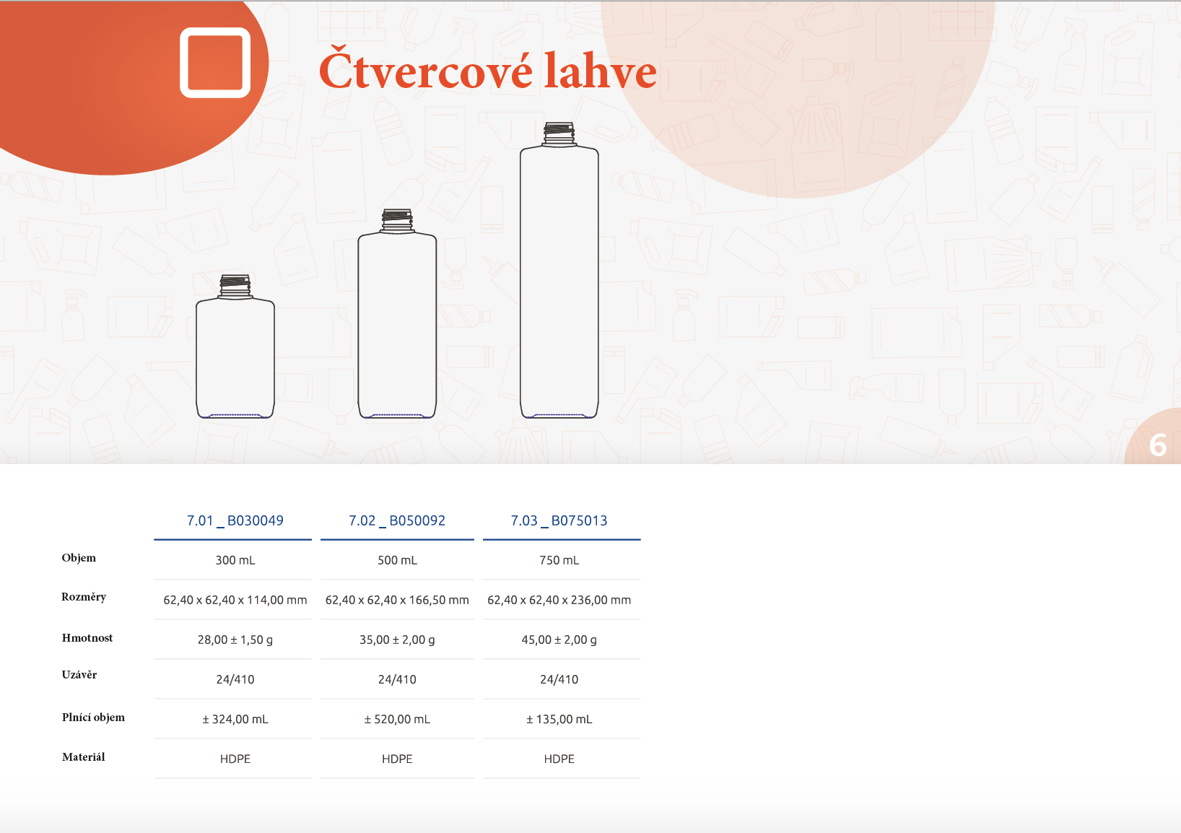The height and width of the screenshot is (833, 1181).
Task: Click the 24/410 closure for B075013
Action: coord(559,679)
